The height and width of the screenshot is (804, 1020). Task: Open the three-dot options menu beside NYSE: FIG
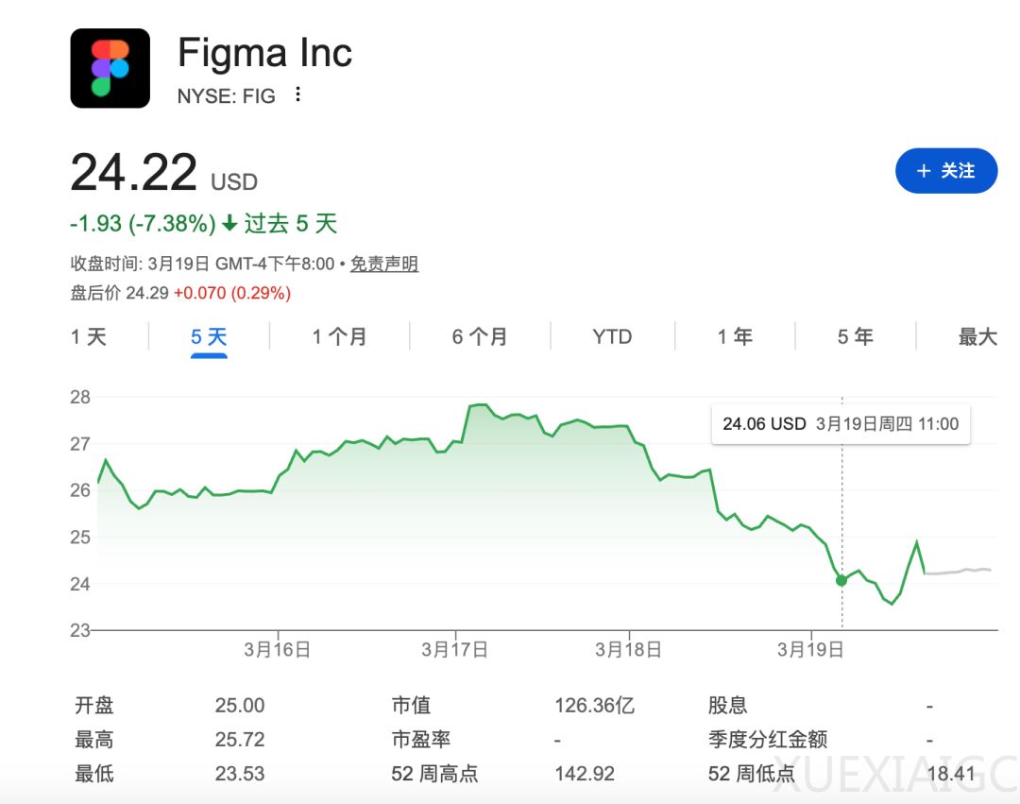pos(298,94)
